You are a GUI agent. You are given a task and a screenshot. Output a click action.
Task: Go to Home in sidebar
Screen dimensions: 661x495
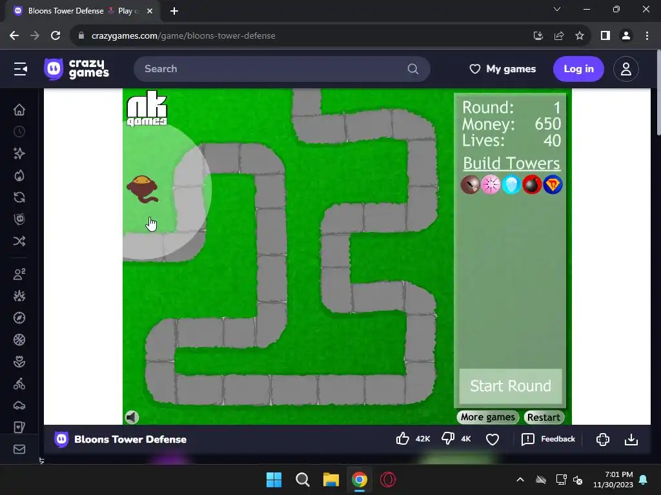tap(19, 110)
